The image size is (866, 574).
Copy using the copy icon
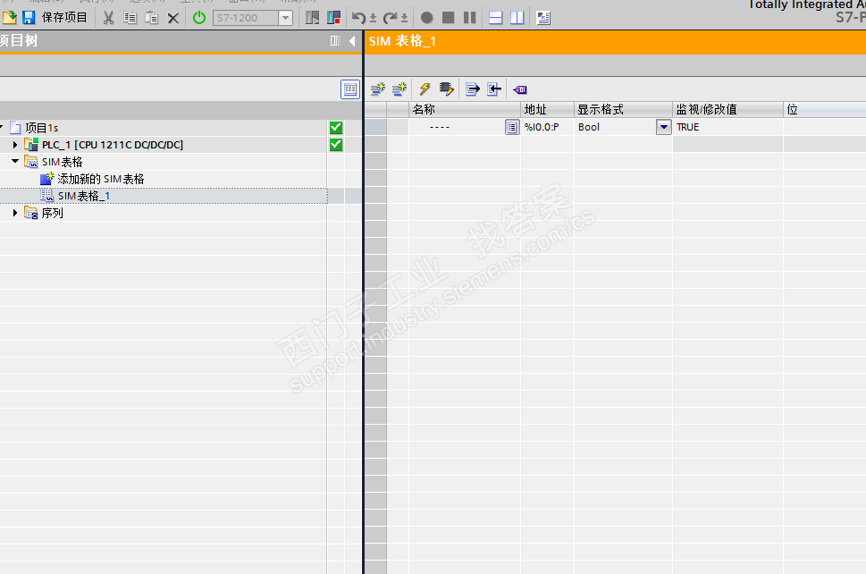point(130,18)
